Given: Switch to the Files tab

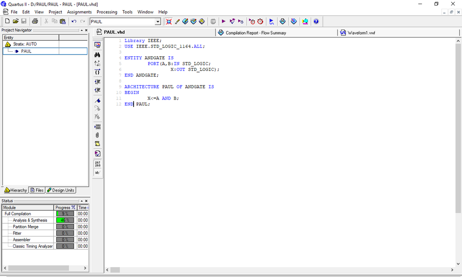Looking at the screenshot, I should coord(37,190).
